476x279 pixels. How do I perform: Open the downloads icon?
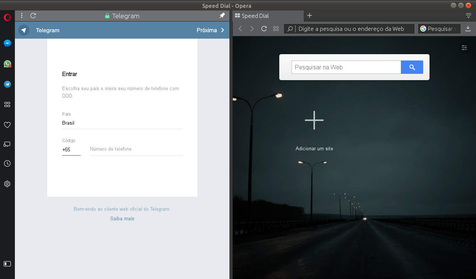pyautogui.click(x=468, y=29)
